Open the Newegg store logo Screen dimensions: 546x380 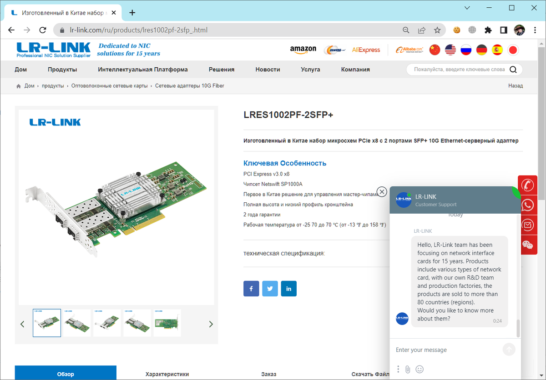[334, 50]
